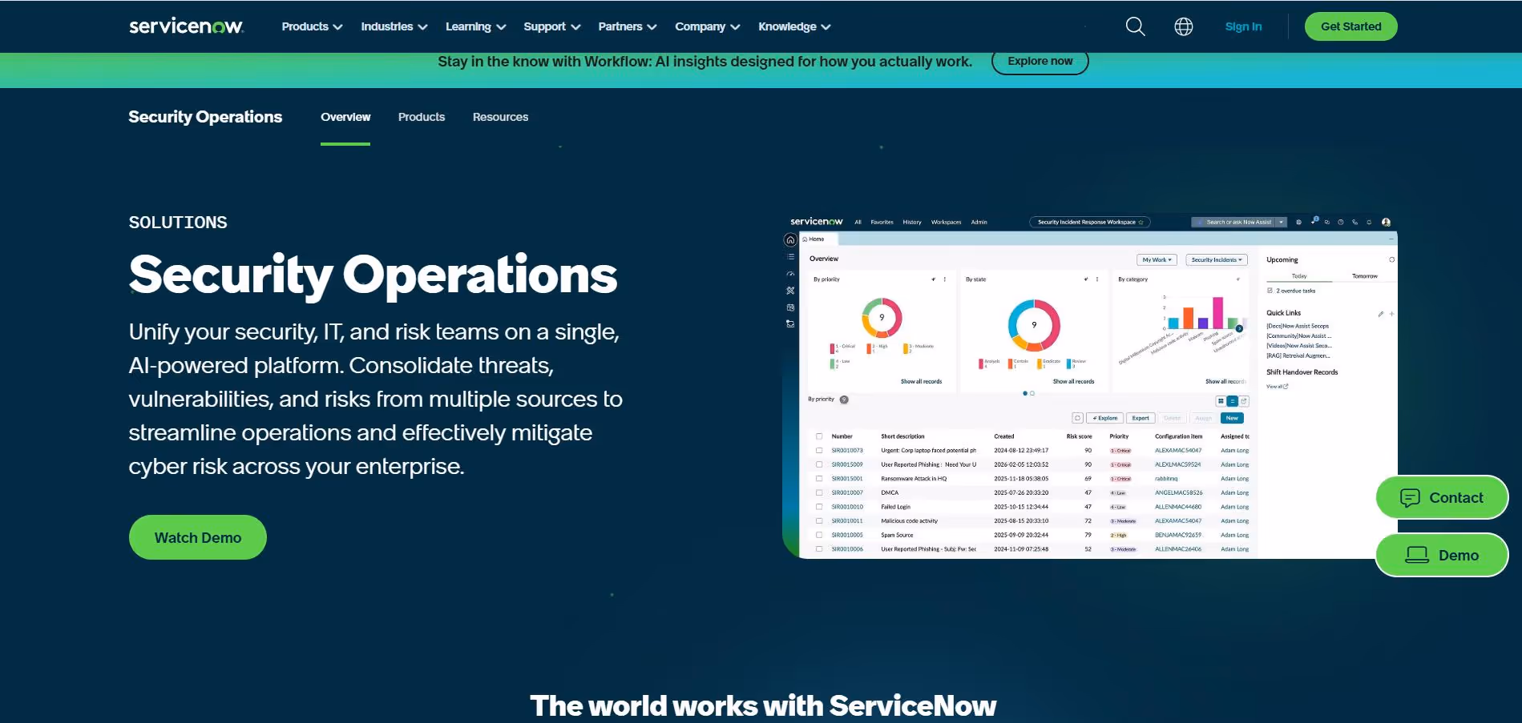
Task: Tick the checkbox for SIR0015001
Action: pyautogui.click(x=819, y=479)
